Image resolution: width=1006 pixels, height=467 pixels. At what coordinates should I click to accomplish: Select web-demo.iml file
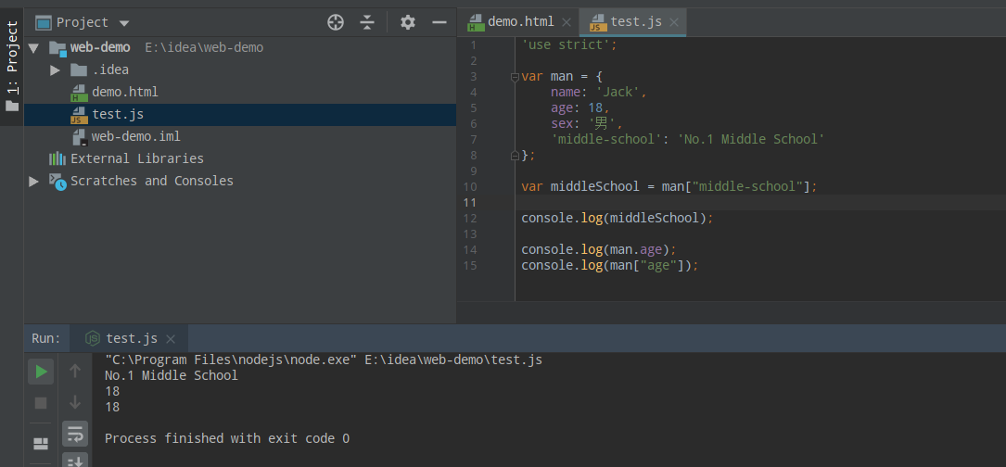135,136
